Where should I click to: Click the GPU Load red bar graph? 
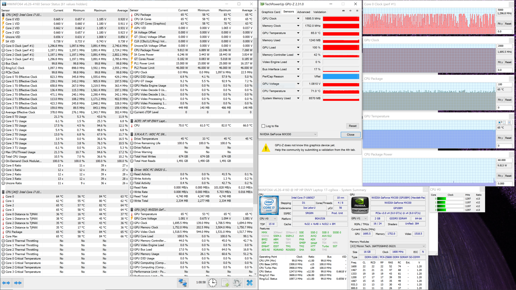pyautogui.click(x=341, y=48)
